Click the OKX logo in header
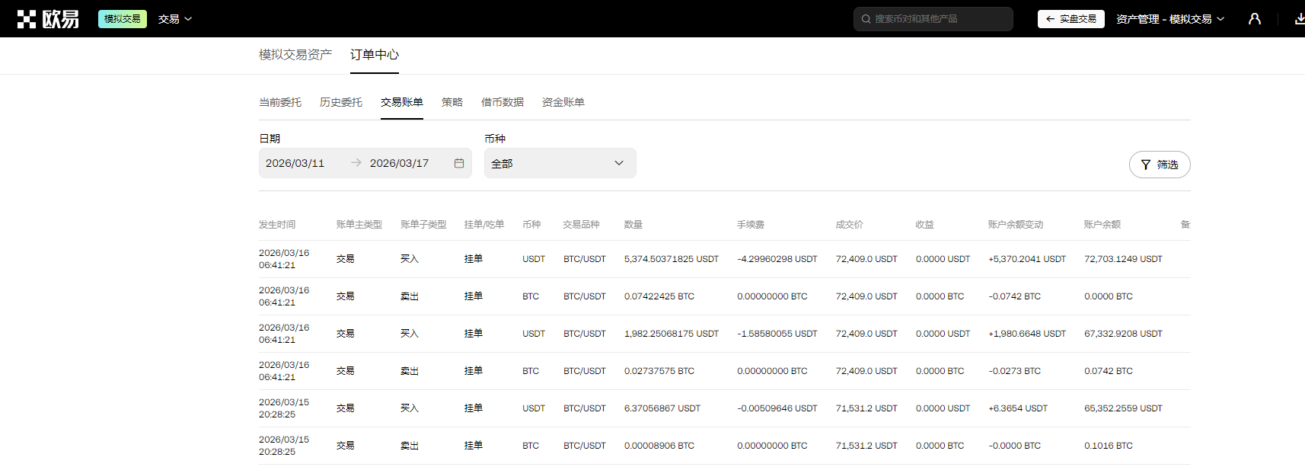 (48, 19)
